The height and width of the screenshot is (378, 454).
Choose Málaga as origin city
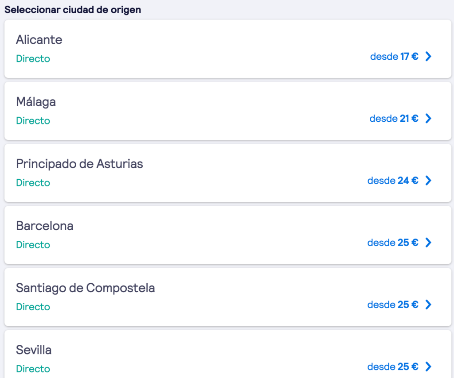(36, 102)
